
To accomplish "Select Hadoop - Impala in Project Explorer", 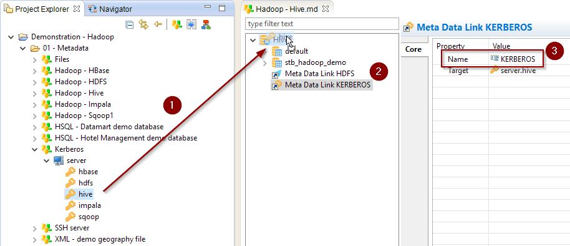I will [x=83, y=104].
